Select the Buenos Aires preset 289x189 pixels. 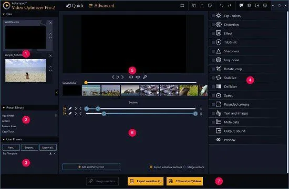(x=9, y=126)
